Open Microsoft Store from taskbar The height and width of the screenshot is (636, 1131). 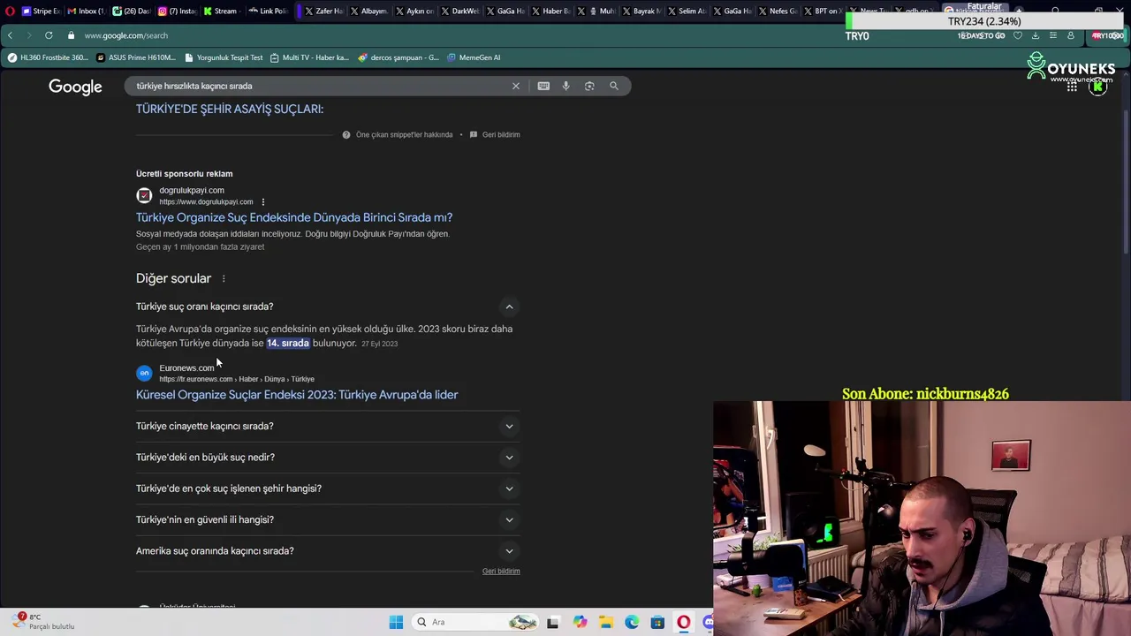point(657,622)
